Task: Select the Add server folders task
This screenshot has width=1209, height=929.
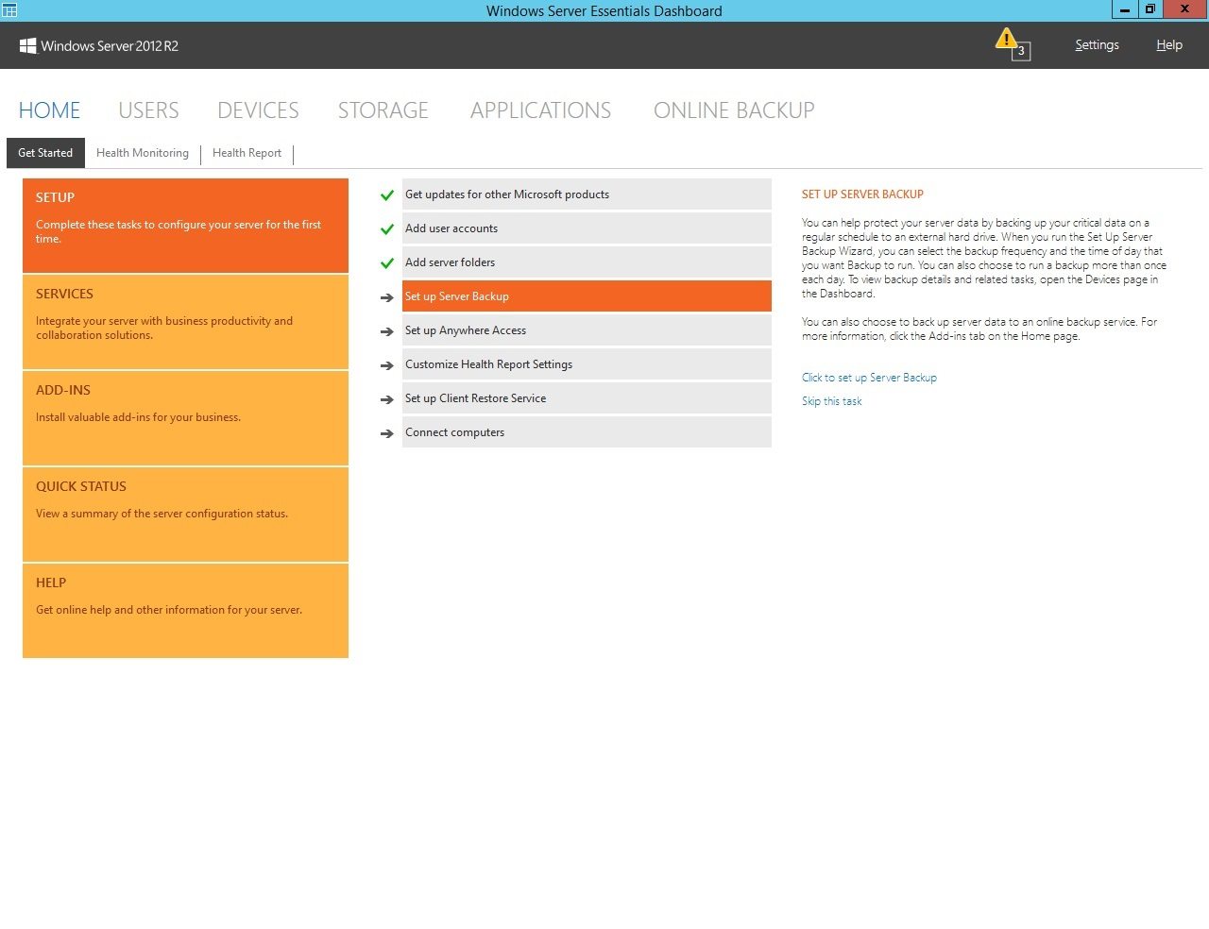Action: click(x=587, y=262)
